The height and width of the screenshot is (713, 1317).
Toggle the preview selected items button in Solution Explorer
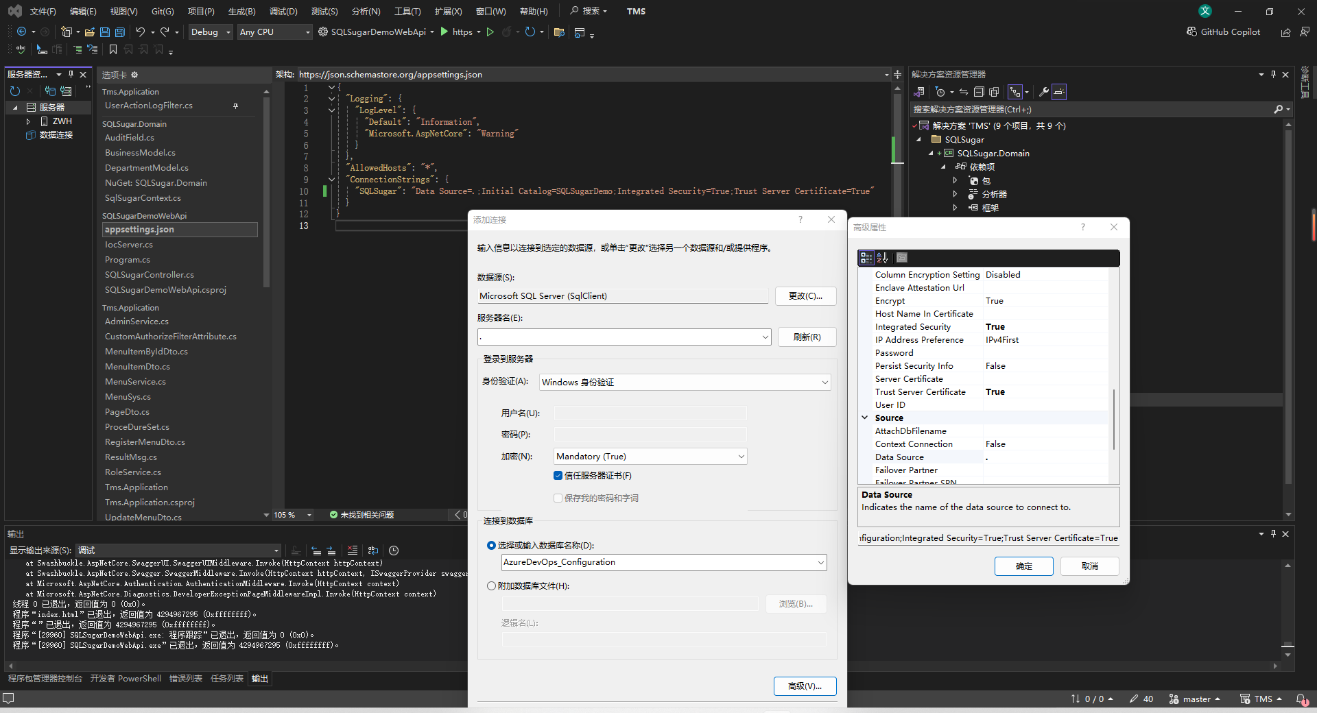tap(1059, 92)
